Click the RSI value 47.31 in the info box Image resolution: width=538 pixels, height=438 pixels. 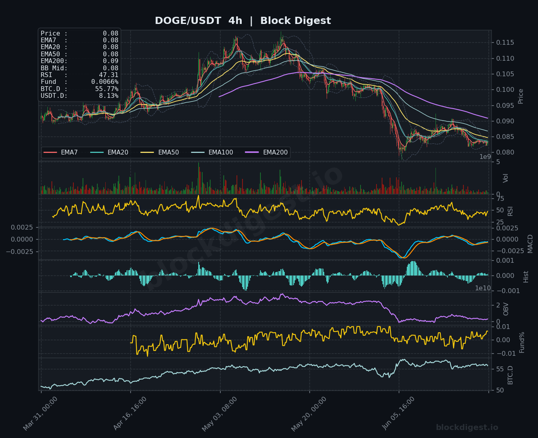[x=108, y=75]
